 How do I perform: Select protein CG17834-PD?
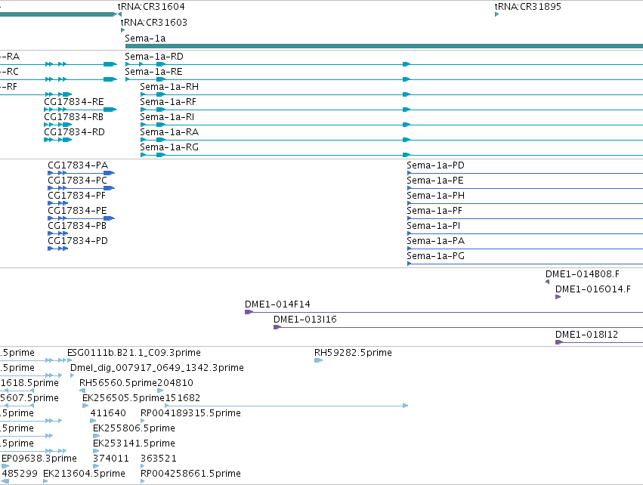coord(78,242)
